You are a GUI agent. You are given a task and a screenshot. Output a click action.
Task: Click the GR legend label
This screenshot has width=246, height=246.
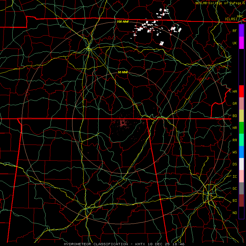235,104
